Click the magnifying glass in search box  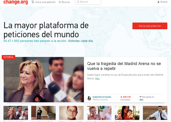click(78, 2)
